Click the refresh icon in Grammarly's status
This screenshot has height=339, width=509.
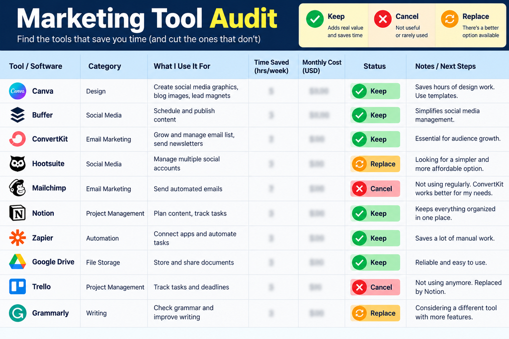[359, 313]
